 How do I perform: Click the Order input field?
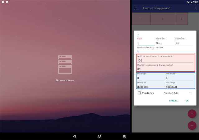click(x=146, y=43)
